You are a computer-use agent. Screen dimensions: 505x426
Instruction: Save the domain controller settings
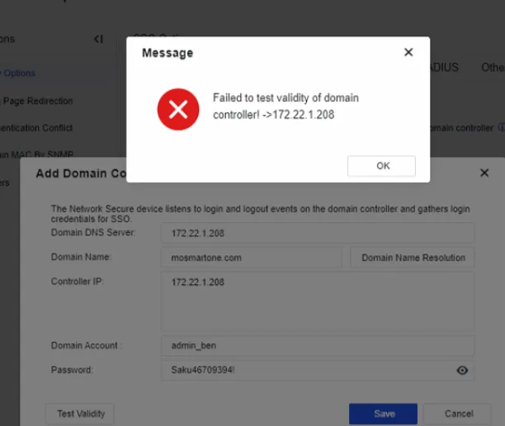click(x=383, y=414)
